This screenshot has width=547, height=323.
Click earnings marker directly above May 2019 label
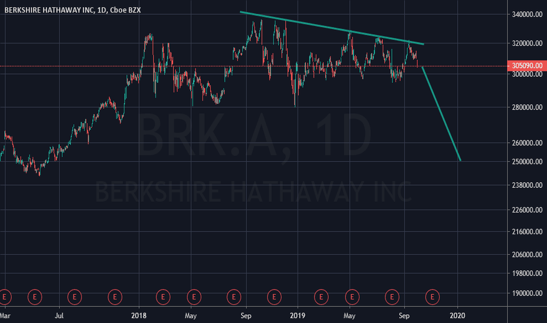352,297
